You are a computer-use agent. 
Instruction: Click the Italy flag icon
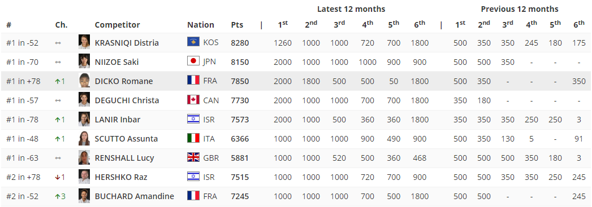[193, 138]
